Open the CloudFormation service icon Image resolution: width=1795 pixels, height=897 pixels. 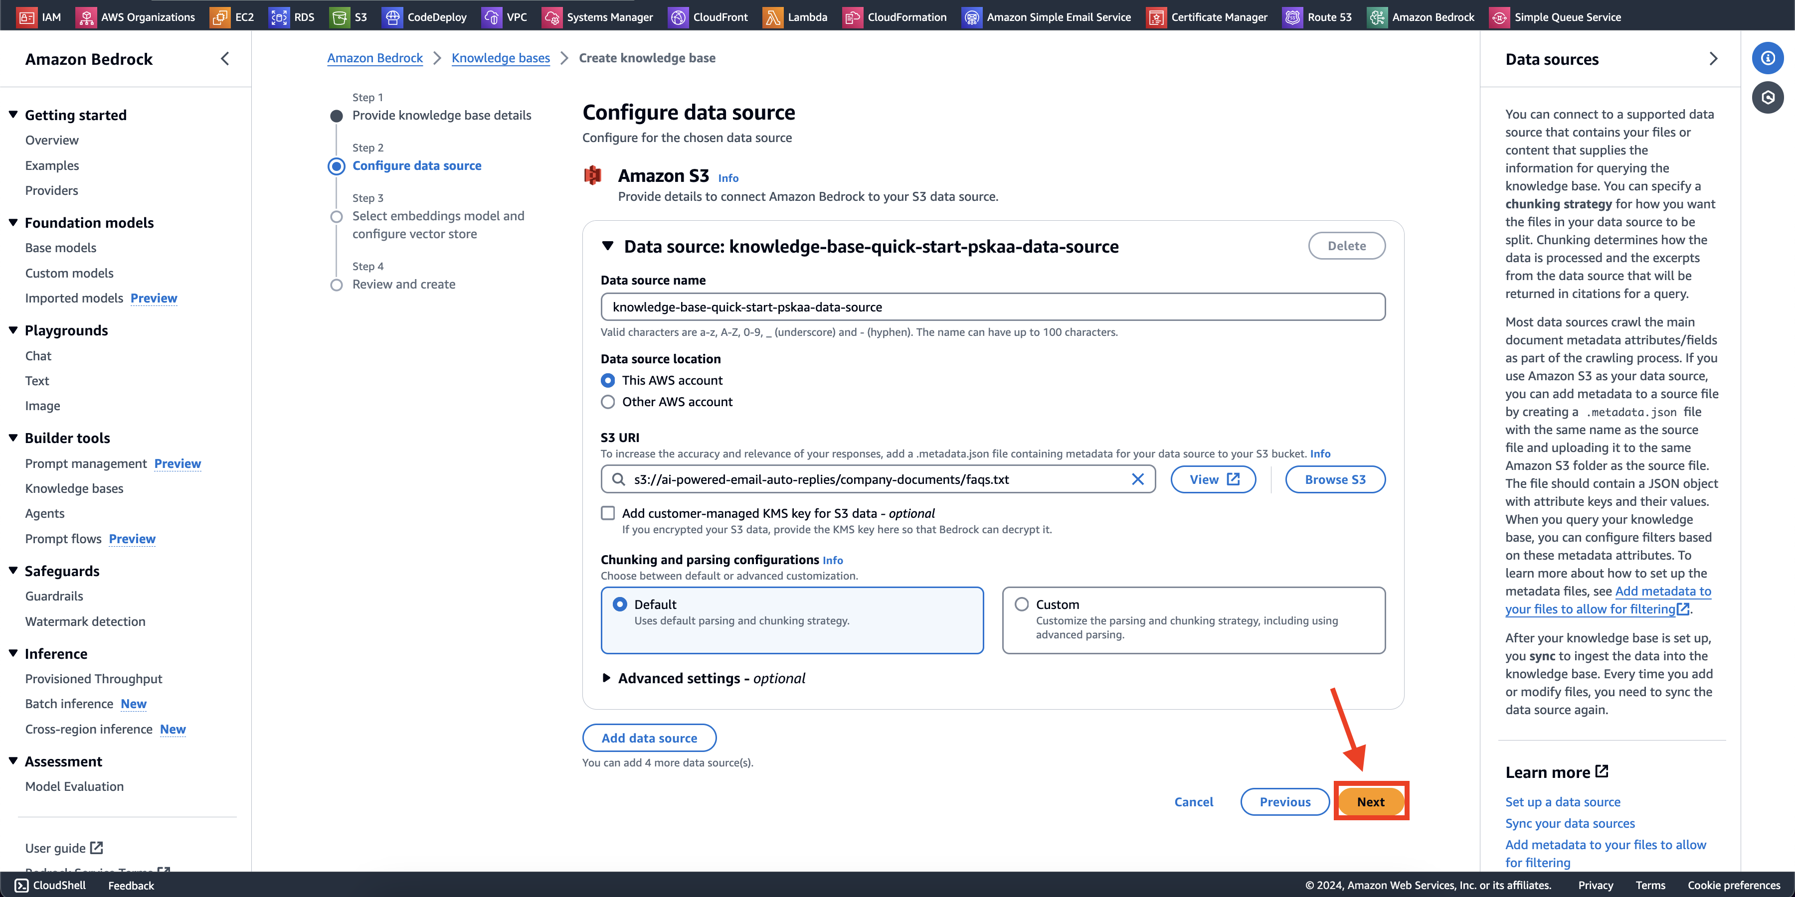pos(852,17)
